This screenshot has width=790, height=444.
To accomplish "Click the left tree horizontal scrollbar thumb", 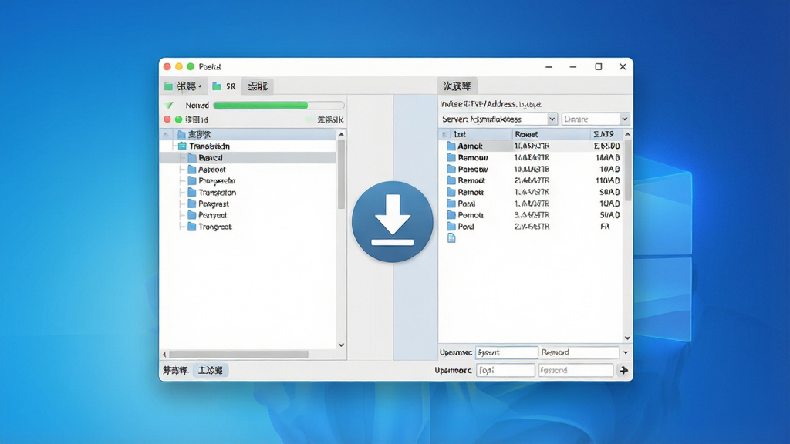I will tap(238, 355).
